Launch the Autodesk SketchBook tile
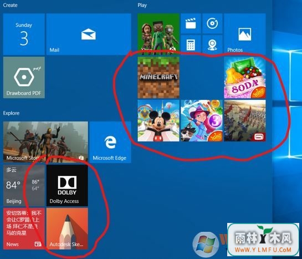Image resolution: width=302 pixels, height=259 pixels. (67, 228)
